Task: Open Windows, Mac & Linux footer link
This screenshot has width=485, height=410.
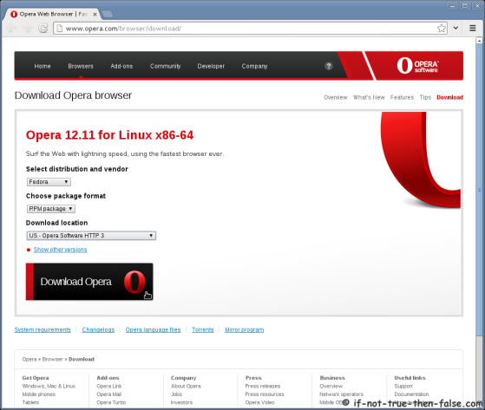Action: tap(49, 387)
